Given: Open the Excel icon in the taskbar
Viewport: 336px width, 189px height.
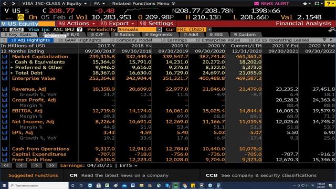Looking at the screenshot, I should pyautogui.click(x=107, y=185).
